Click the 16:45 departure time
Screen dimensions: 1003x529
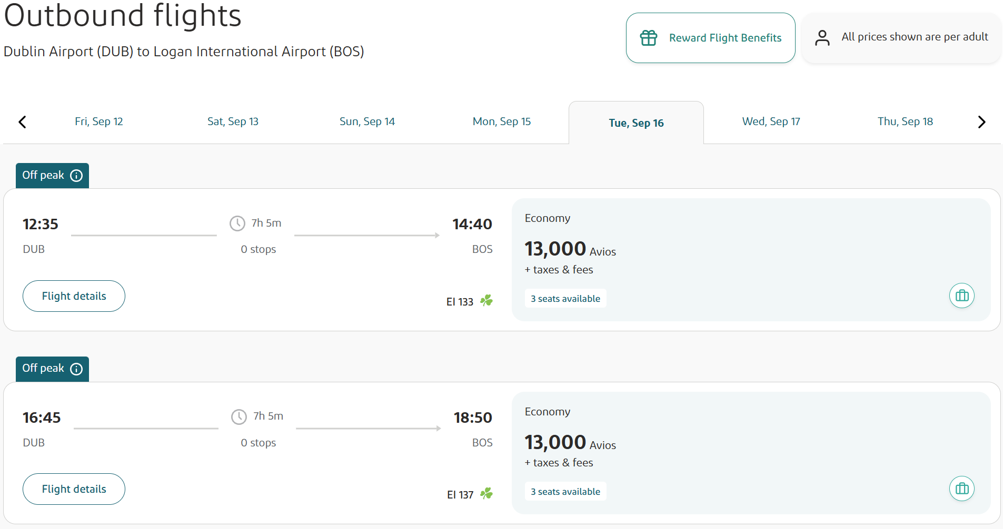[x=42, y=418]
